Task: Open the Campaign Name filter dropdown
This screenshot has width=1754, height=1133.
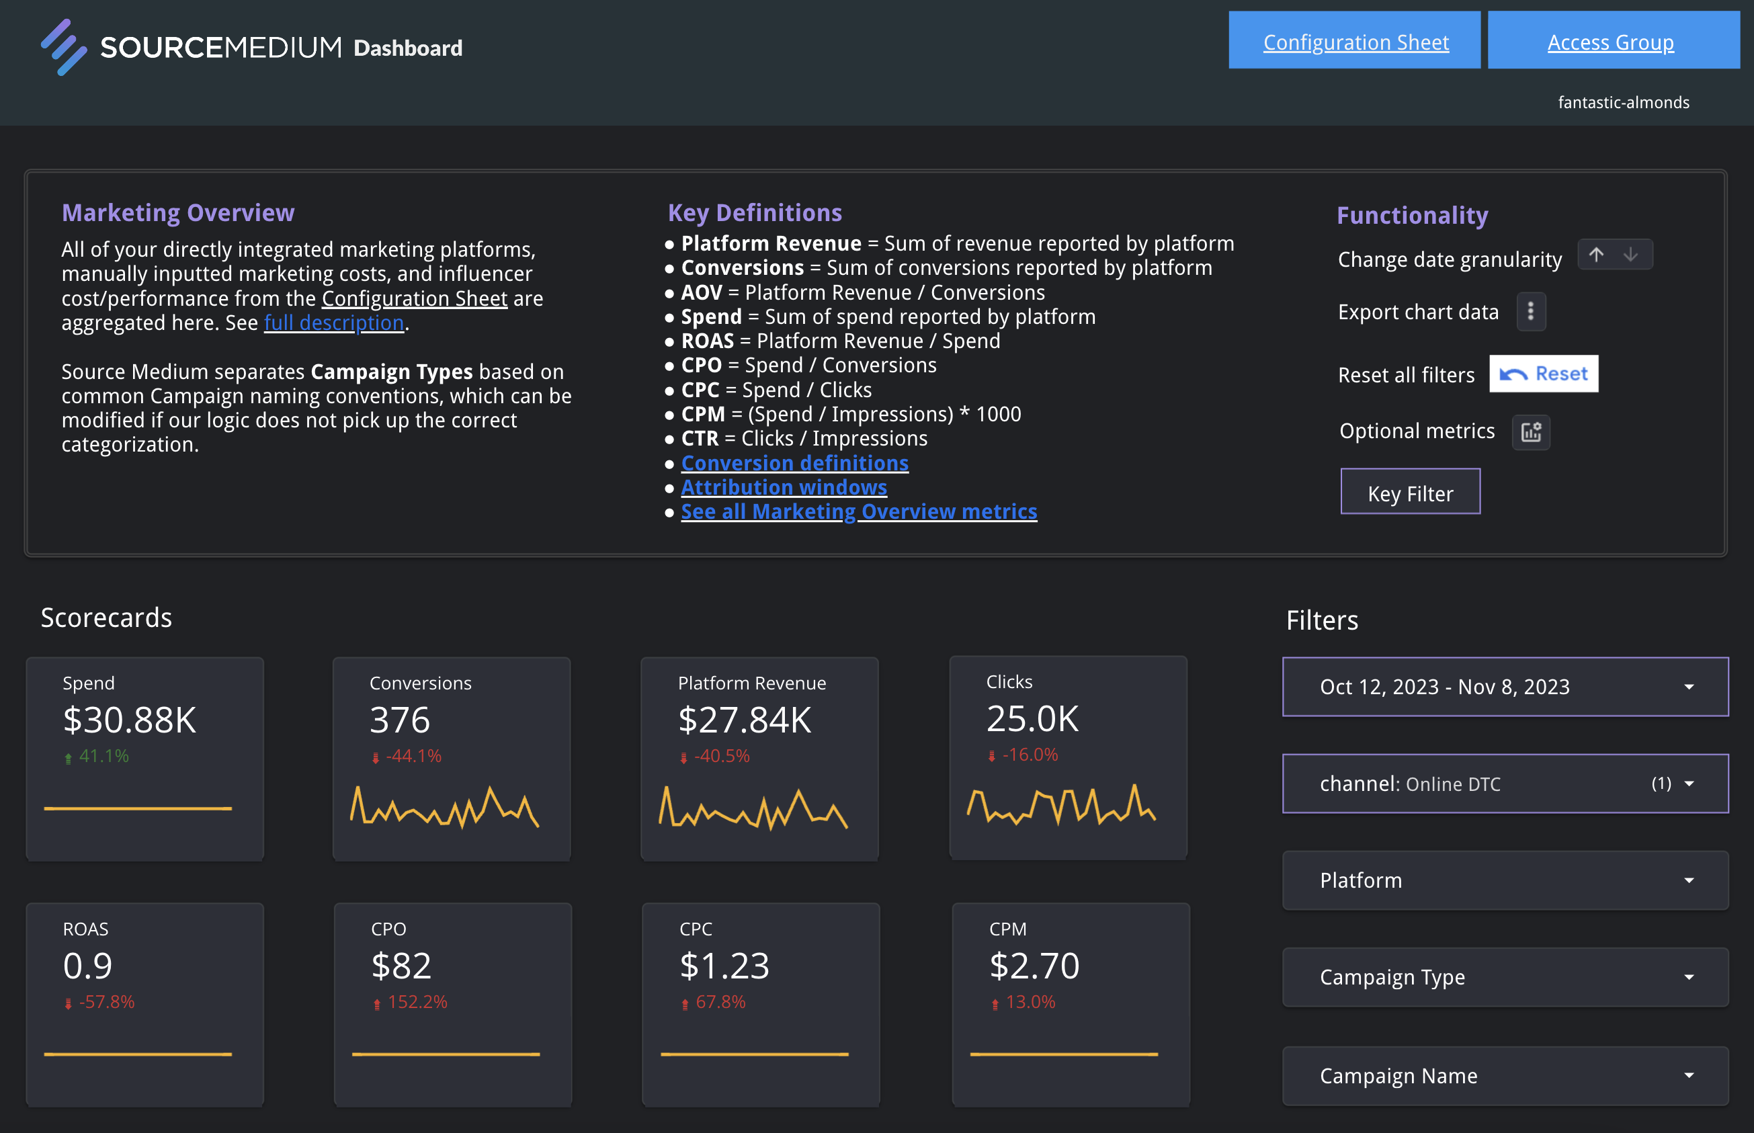Action: click(x=1505, y=1076)
